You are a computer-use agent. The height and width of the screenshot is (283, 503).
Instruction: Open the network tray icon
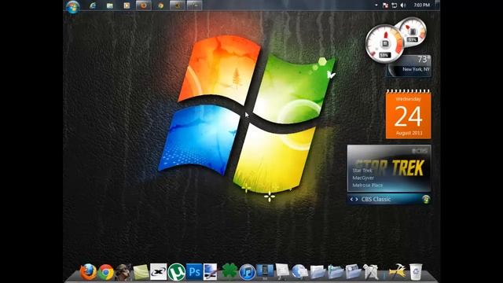395,6
